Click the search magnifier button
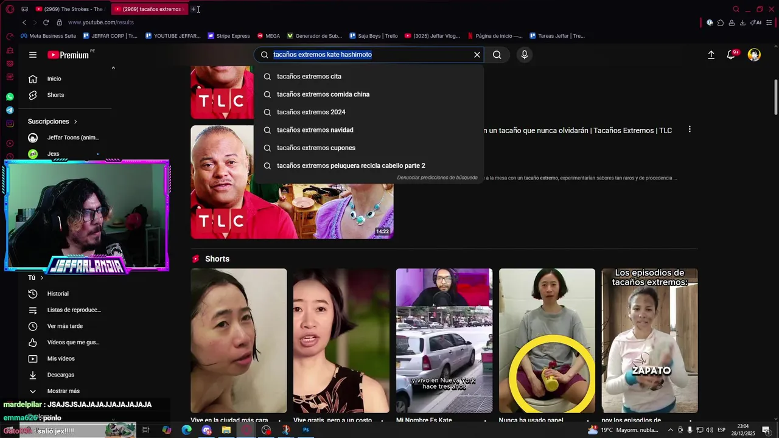Viewport: 779px width, 438px height. coord(497,55)
